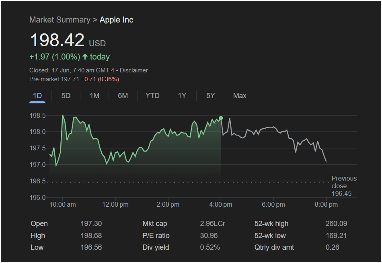Click the 198.5 y-axis label

(x=37, y=115)
